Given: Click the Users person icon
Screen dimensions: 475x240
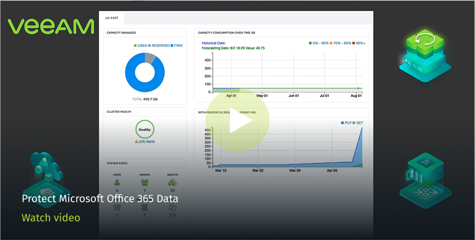Looking at the screenshot, I should click(117, 183).
